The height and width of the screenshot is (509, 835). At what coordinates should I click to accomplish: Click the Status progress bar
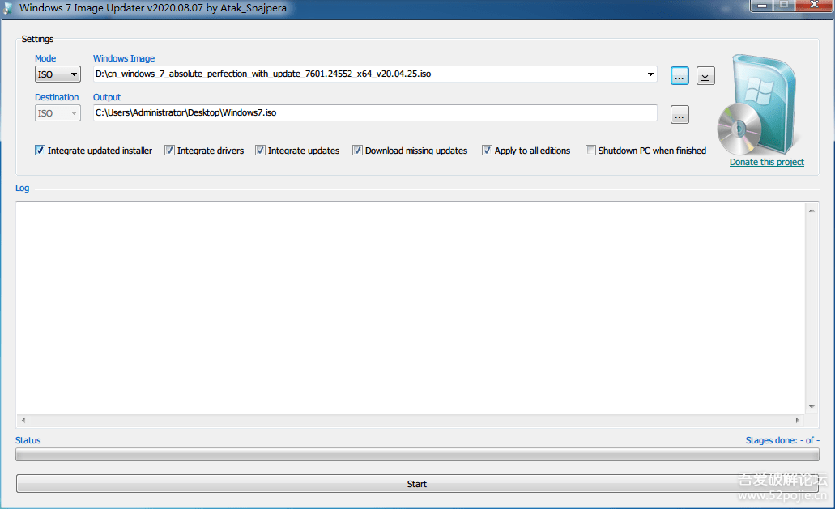pyautogui.click(x=418, y=455)
